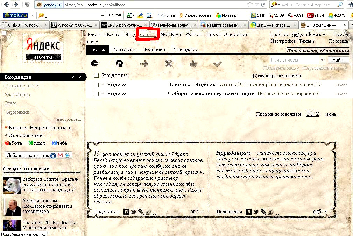Go back with the browser back arrow
This screenshot has height=236, width=353.
pos(7,5)
